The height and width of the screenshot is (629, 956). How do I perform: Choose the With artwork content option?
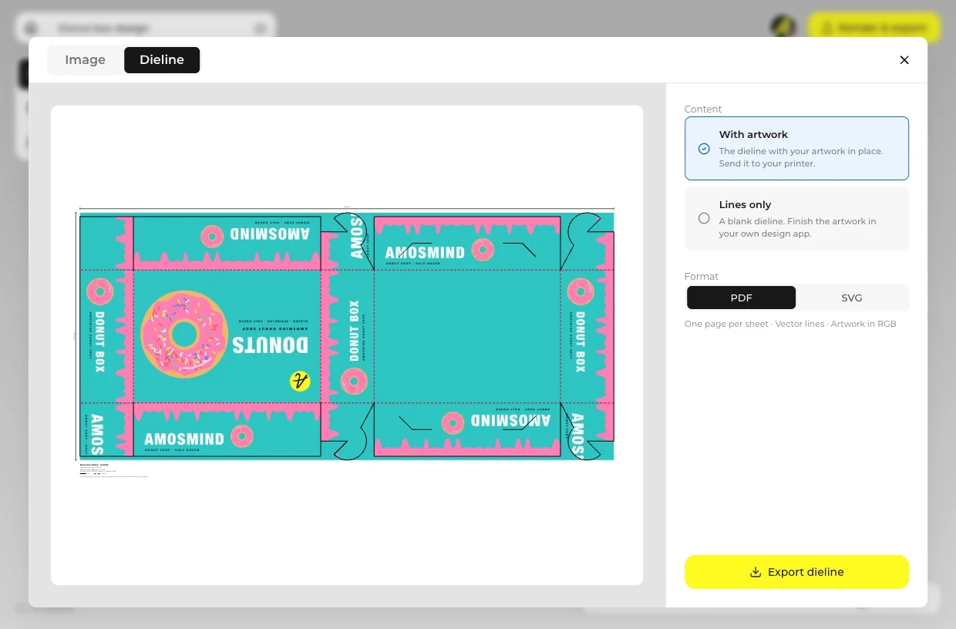tap(796, 148)
